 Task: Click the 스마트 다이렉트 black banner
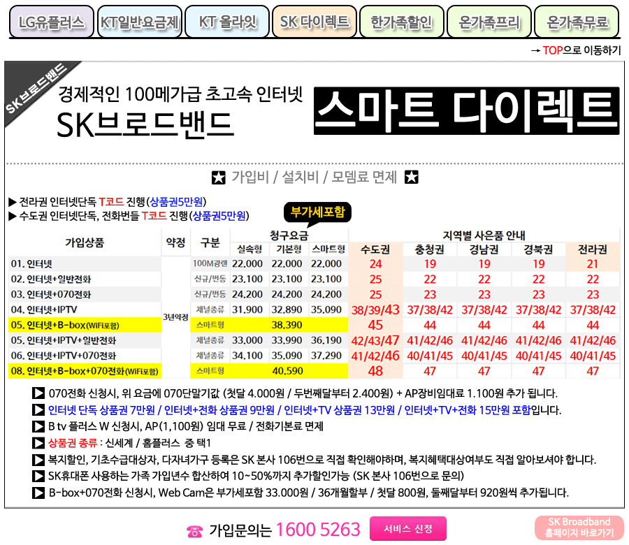point(466,112)
